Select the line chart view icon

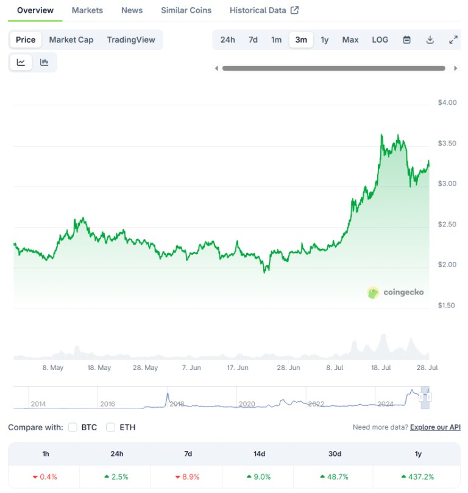(x=21, y=61)
